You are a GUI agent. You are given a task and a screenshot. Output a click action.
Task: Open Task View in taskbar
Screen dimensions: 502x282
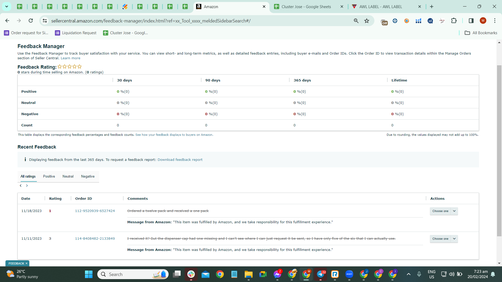point(177,274)
